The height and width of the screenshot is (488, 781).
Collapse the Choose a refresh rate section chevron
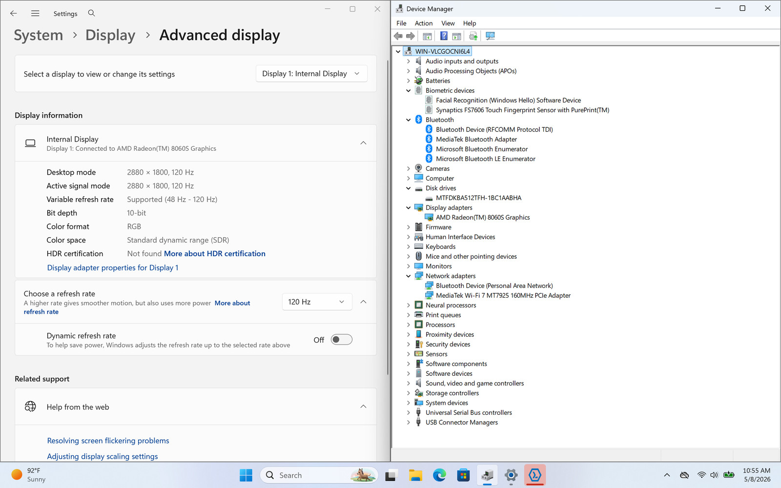[363, 302]
